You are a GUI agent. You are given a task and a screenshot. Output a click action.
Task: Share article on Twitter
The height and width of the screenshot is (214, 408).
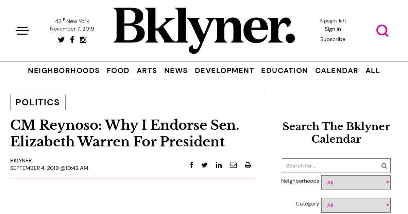coord(204,165)
